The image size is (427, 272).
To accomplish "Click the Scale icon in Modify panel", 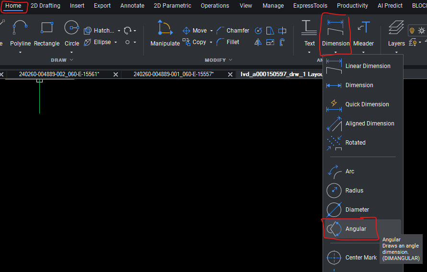I will pyautogui.click(x=270, y=42).
